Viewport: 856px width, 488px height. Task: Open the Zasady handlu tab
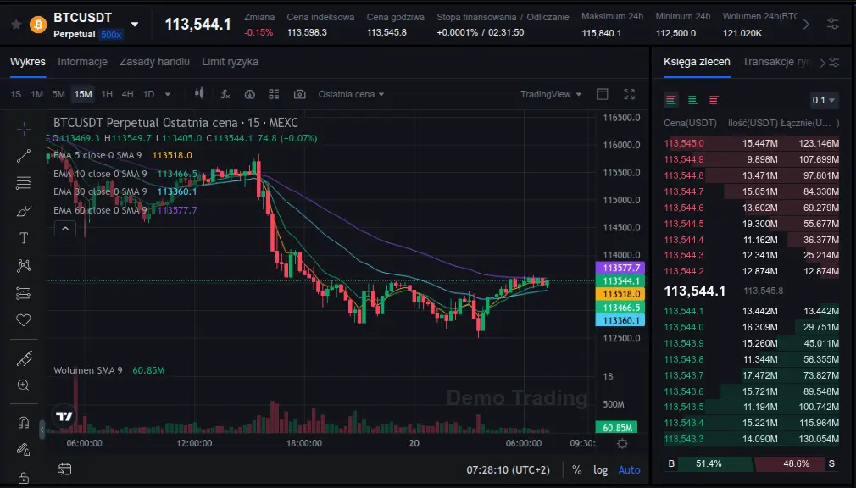(154, 62)
